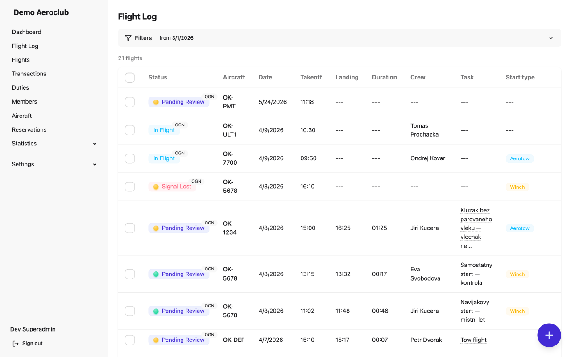This screenshot has width=571, height=357.
Task: Open Members in the sidebar
Action: (25, 102)
